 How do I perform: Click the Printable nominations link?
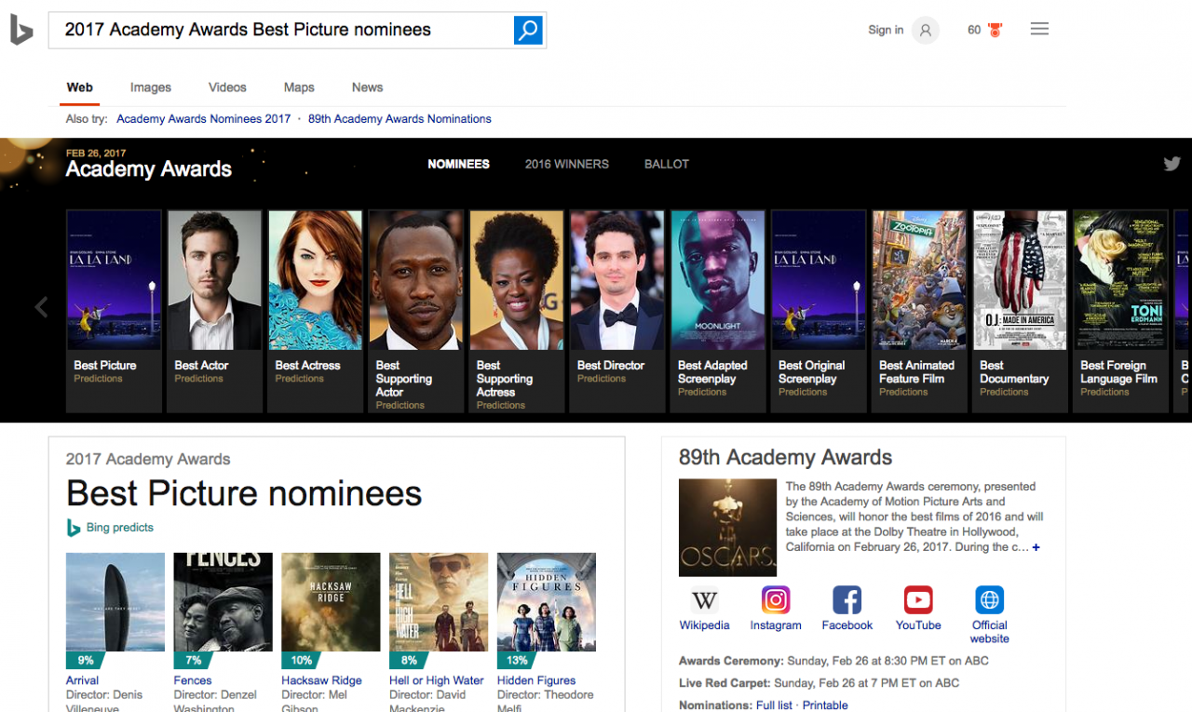coord(824,705)
